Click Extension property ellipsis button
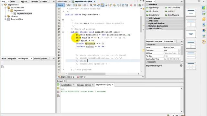This screenshot has width=207, height=116. 179,50
